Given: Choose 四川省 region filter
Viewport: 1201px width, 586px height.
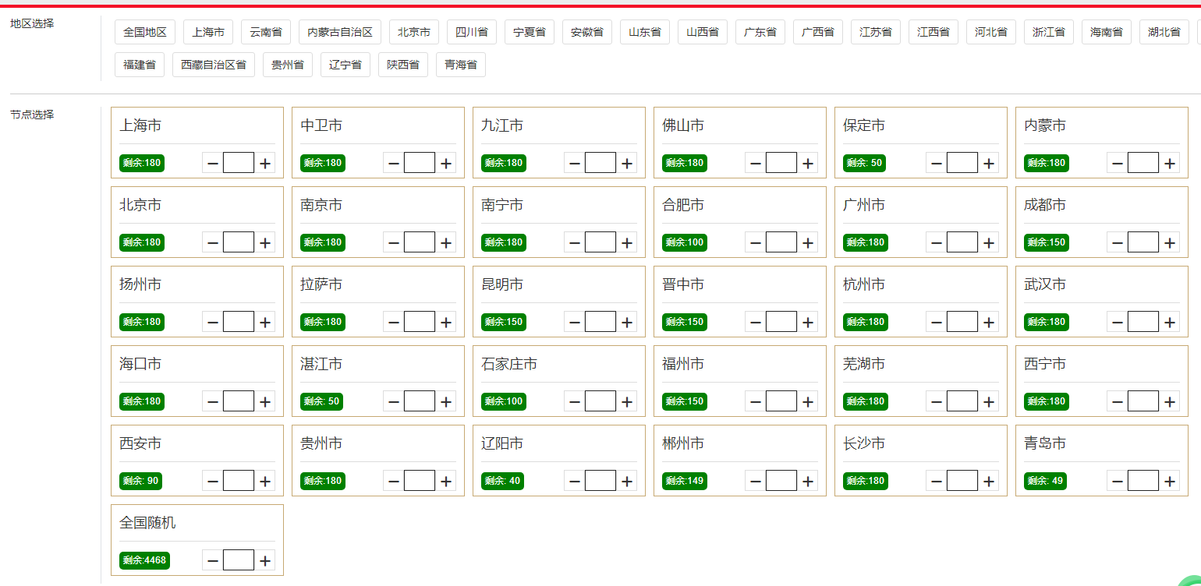Looking at the screenshot, I should click(x=472, y=32).
